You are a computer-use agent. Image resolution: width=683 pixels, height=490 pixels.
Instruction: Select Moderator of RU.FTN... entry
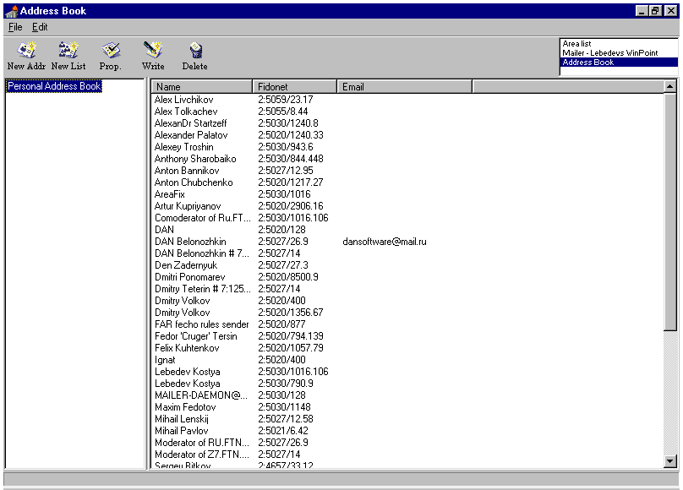pos(202,443)
